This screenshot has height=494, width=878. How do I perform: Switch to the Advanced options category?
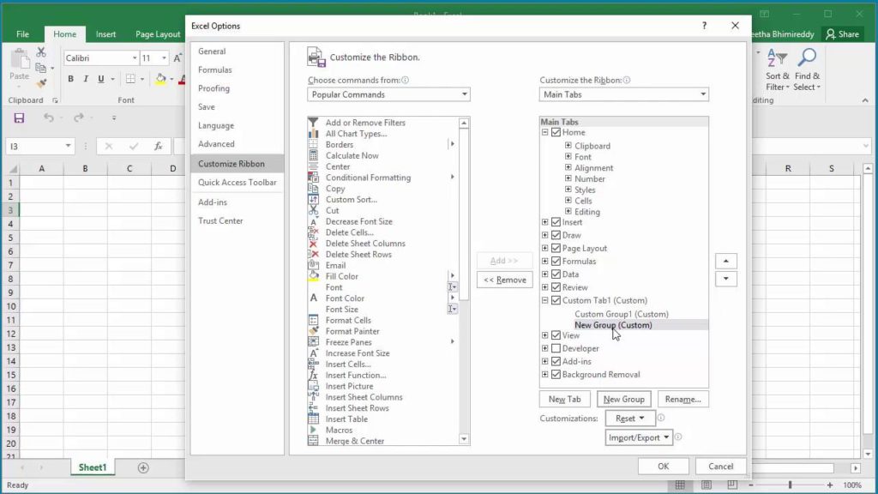tap(216, 144)
